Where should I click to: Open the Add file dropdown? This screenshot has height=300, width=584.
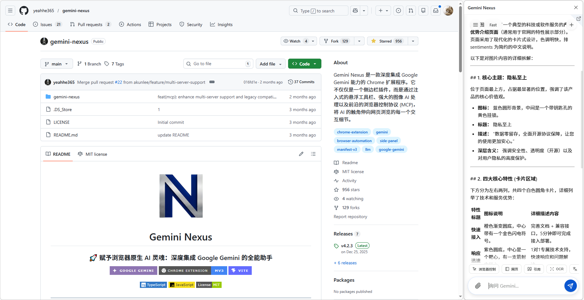click(271, 64)
